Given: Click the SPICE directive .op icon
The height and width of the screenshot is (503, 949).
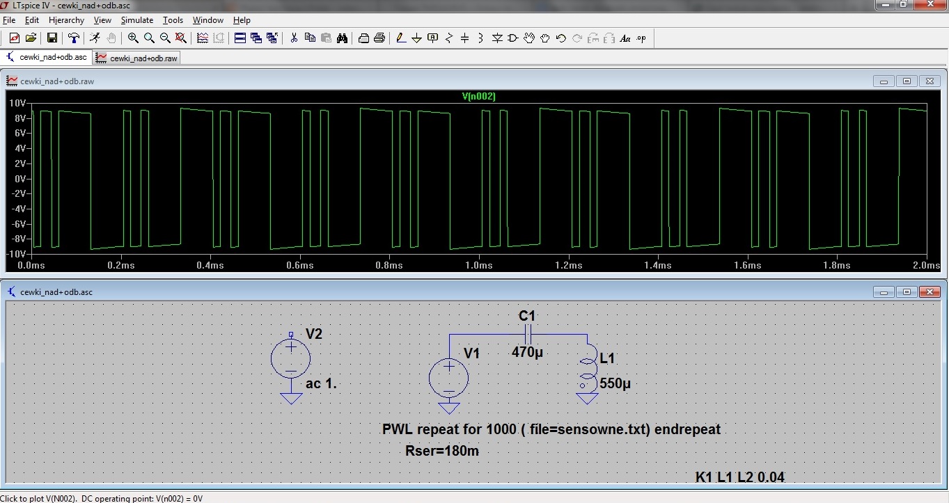Looking at the screenshot, I should (x=641, y=38).
